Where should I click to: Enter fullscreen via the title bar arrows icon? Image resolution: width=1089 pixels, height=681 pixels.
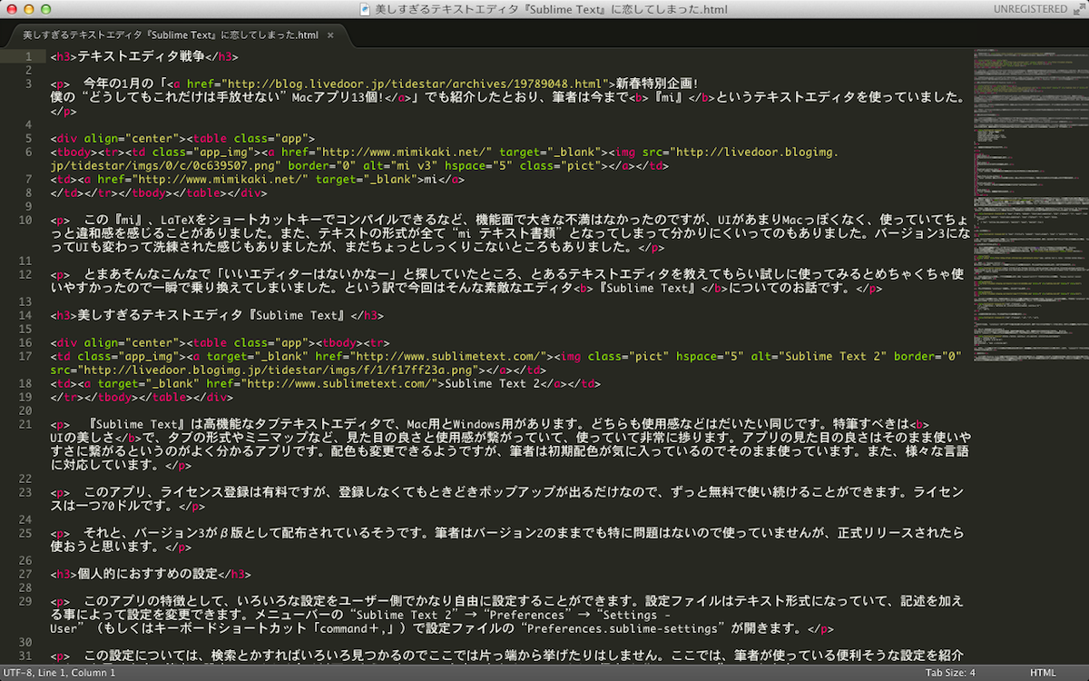point(1078,9)
